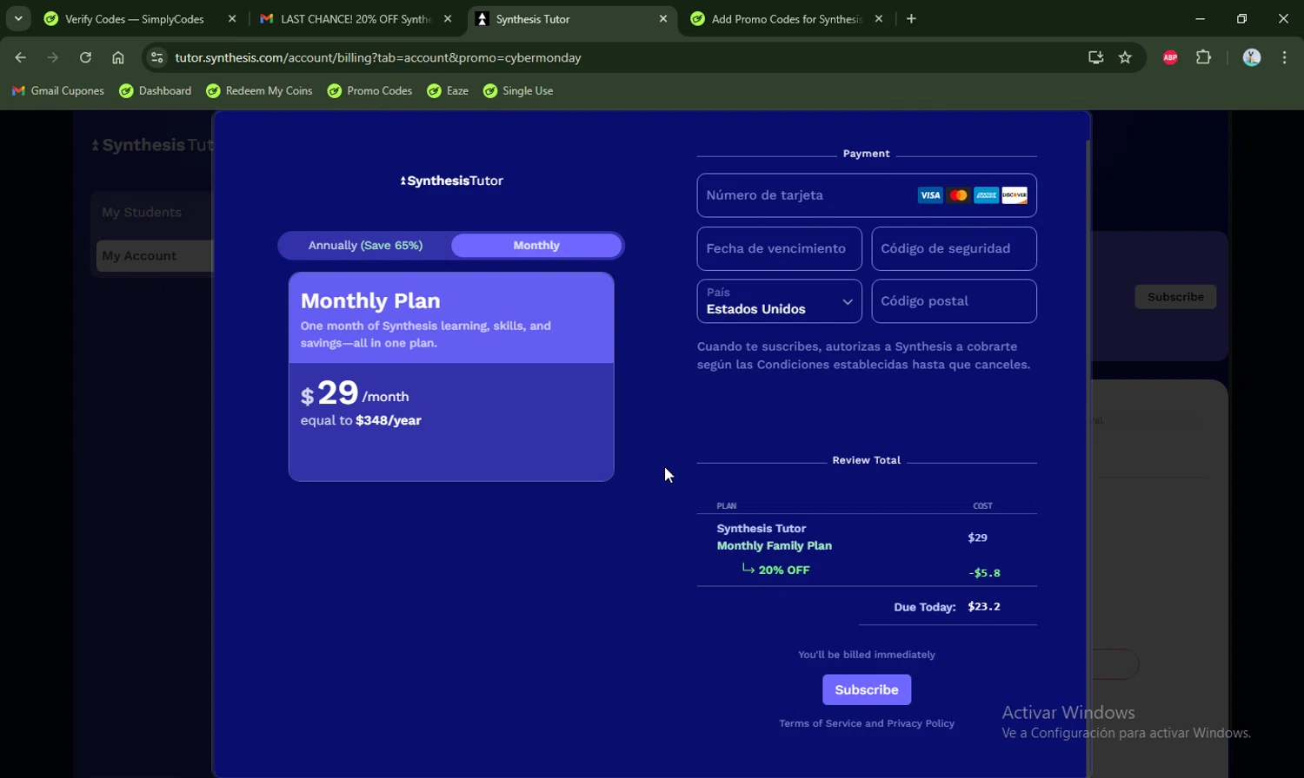Viewport: 1304px width, 778px height.
Task: Open the Adblock Plus extension icon
Action: [1170, 57]
